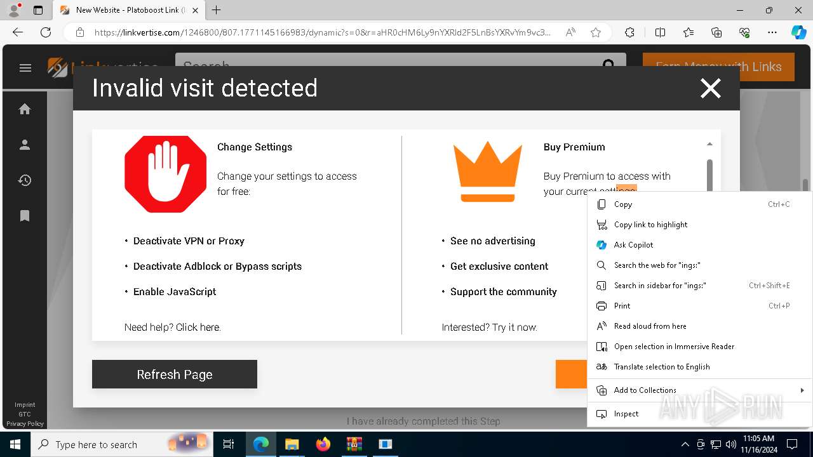Select the New Website Platoboost tab
Screen dimensions: 813x457
(x=129, y=10)
